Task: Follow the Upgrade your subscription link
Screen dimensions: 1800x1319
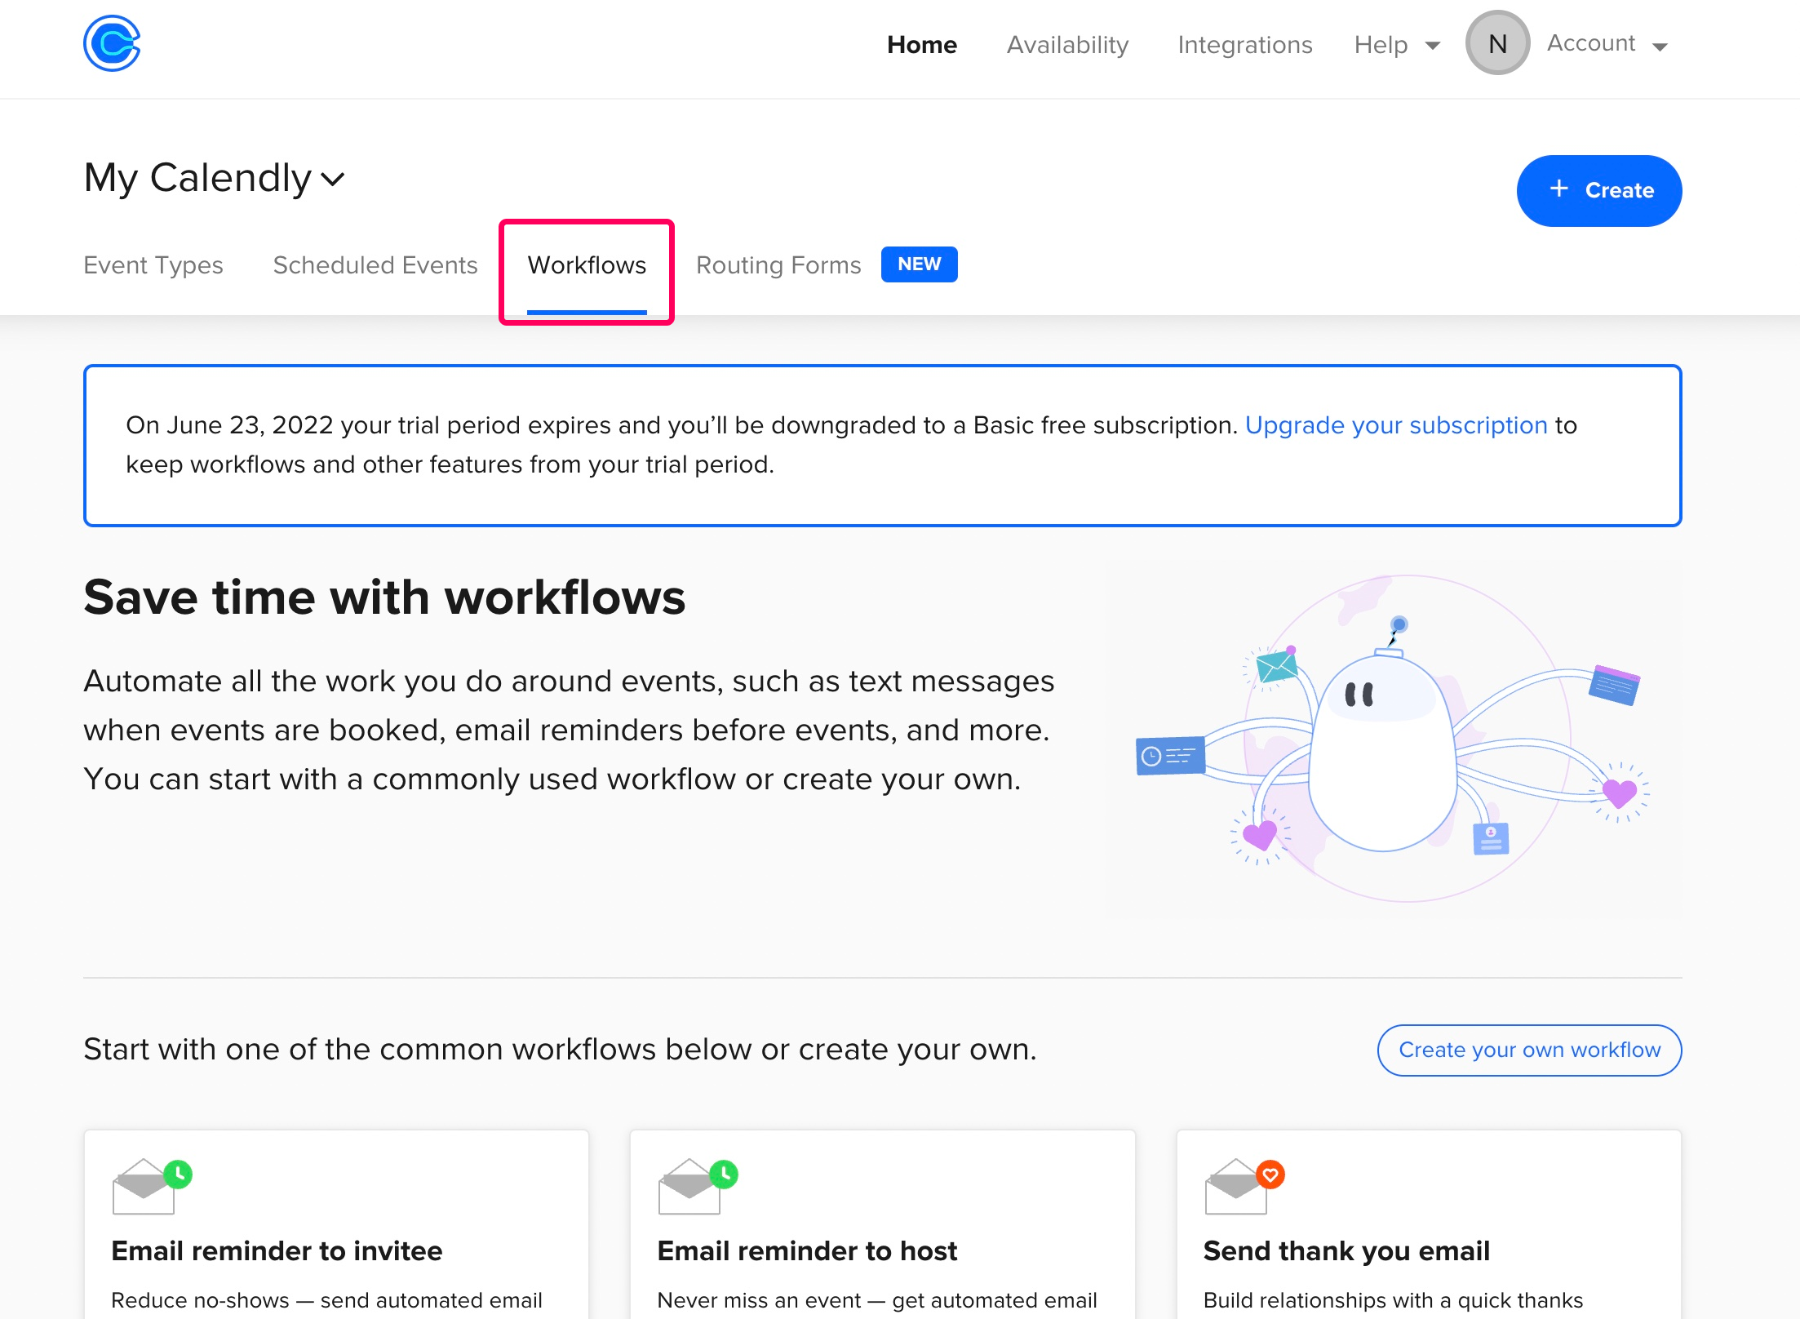Action: 1396,425
